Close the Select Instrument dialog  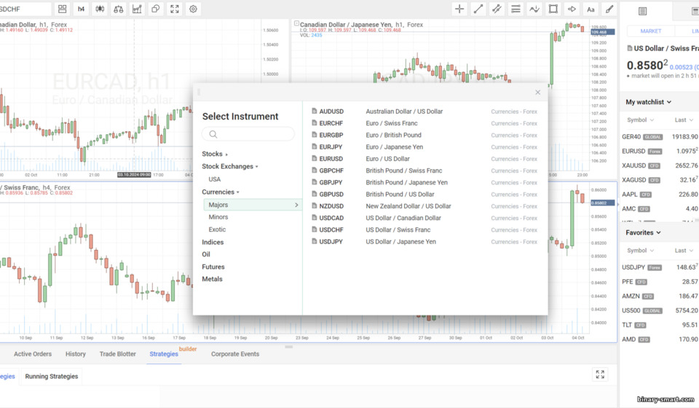(537, 93)
